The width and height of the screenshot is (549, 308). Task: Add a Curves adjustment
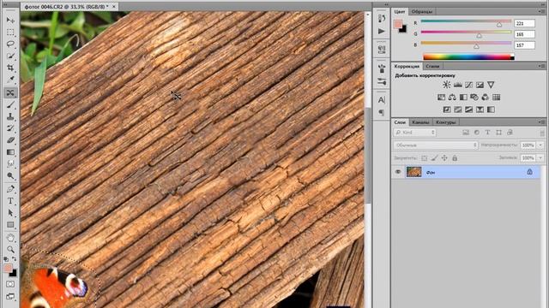(468, 85)
